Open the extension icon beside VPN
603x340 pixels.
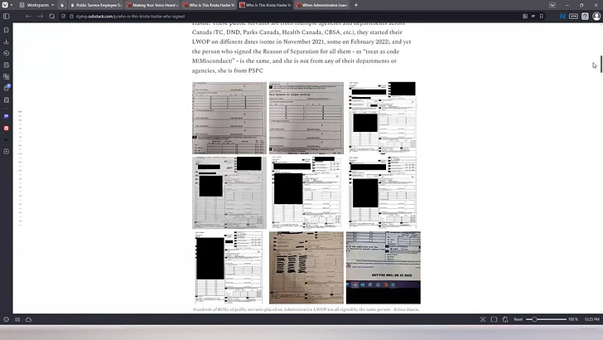[585, 17]
